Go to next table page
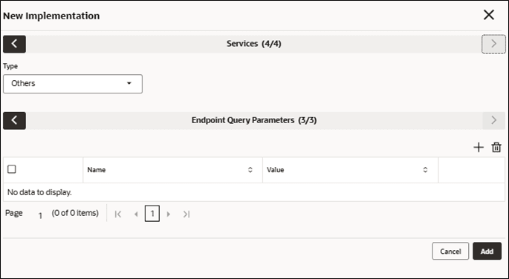 tap(169, 214)
